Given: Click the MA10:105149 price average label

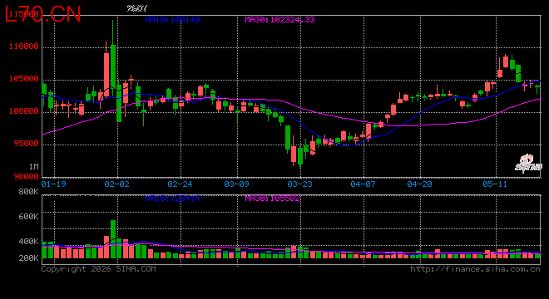Looking at the screenshot, I should tap(173, 20).
